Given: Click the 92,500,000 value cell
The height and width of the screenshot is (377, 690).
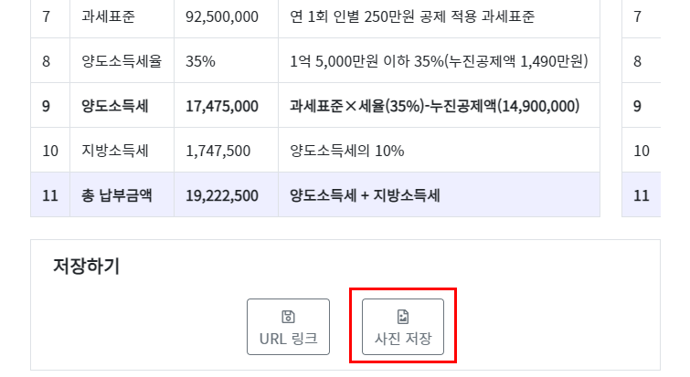Looking at the screenshot, I should (x=226, y=16).
